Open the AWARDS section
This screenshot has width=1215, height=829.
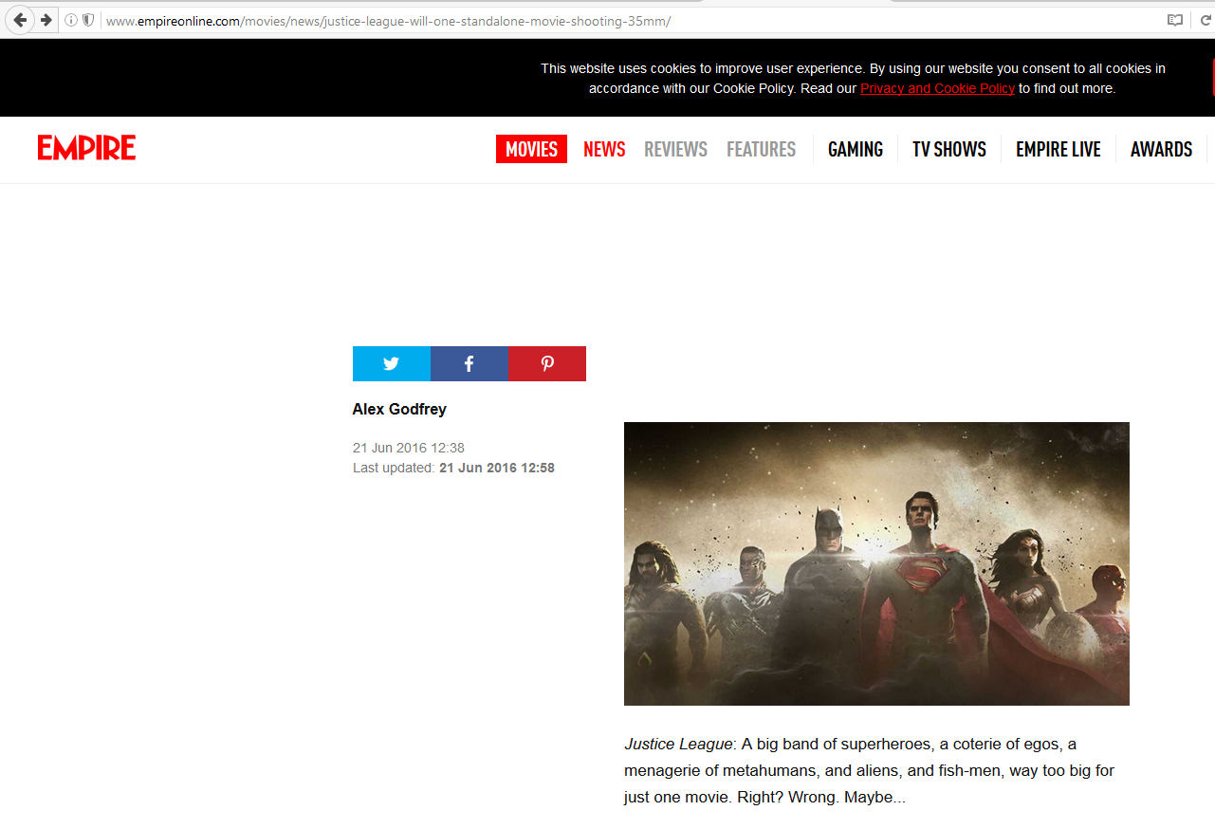pos(1161,149)
